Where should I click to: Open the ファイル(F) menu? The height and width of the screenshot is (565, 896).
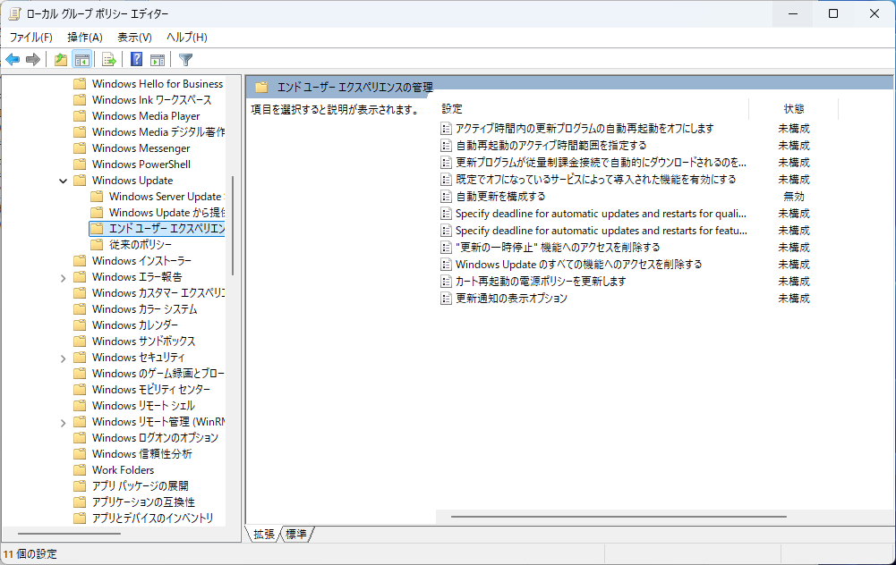pyautogui.click(x=30, y=37)
